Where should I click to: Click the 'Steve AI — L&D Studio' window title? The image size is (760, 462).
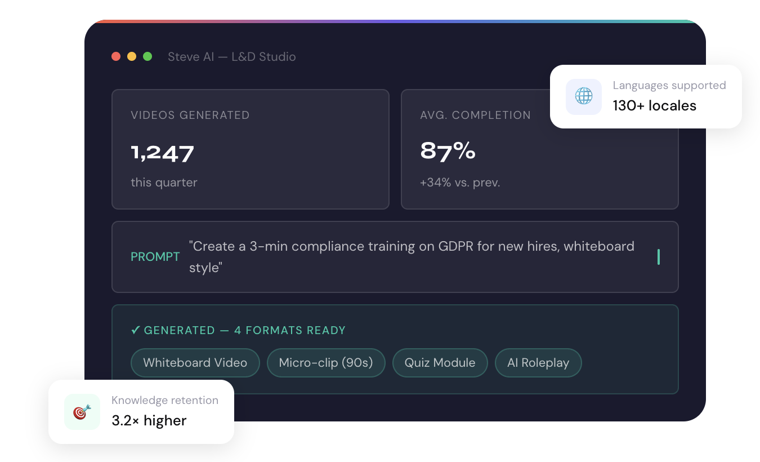(232, 57)
